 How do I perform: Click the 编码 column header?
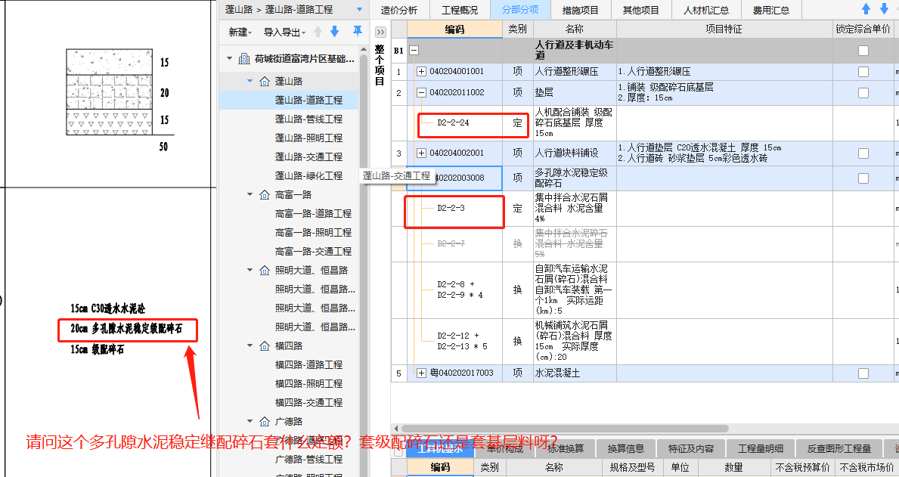(x=454, y=29)
